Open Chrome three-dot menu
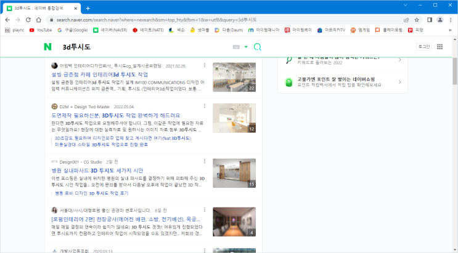This screenshot has height=253, width=458. click(x=451, y=20)
